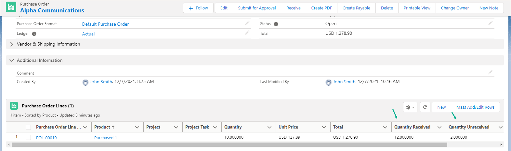The image size is (511, 151).
Task: Open the Unit Price column dropdown menu
Action: [324, 127]
